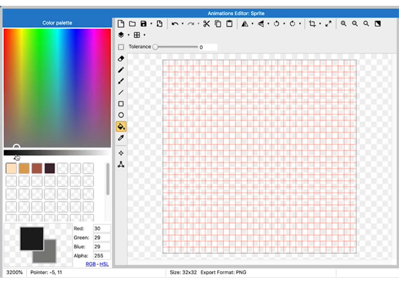Toggle the grid icon
The image size is (399, 283).
[x=137, y=35]
